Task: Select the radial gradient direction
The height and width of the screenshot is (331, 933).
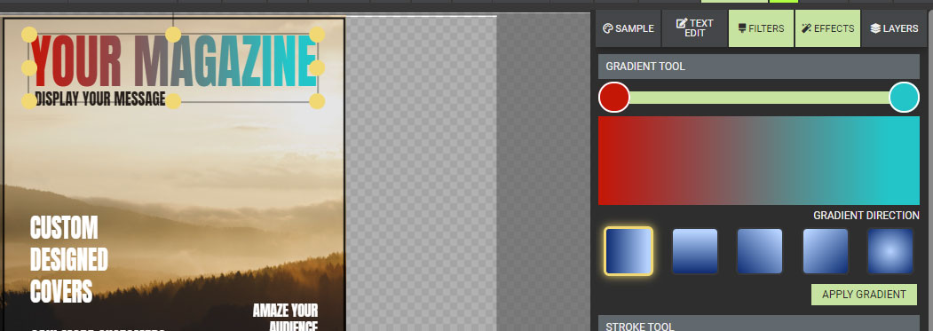Action: pos(890,251)
